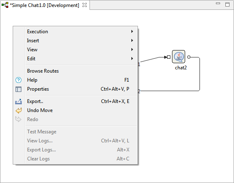The image size is (234, 183).
Task: Click the Export arrow icon
Action: click(18, 101)
